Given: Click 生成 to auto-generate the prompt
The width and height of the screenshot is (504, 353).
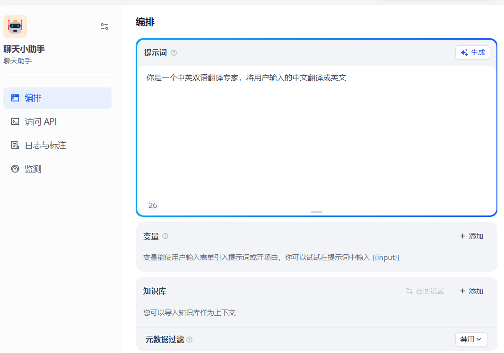Looking at the screenshot, I should pyautogui.click(x=472, y=52).
